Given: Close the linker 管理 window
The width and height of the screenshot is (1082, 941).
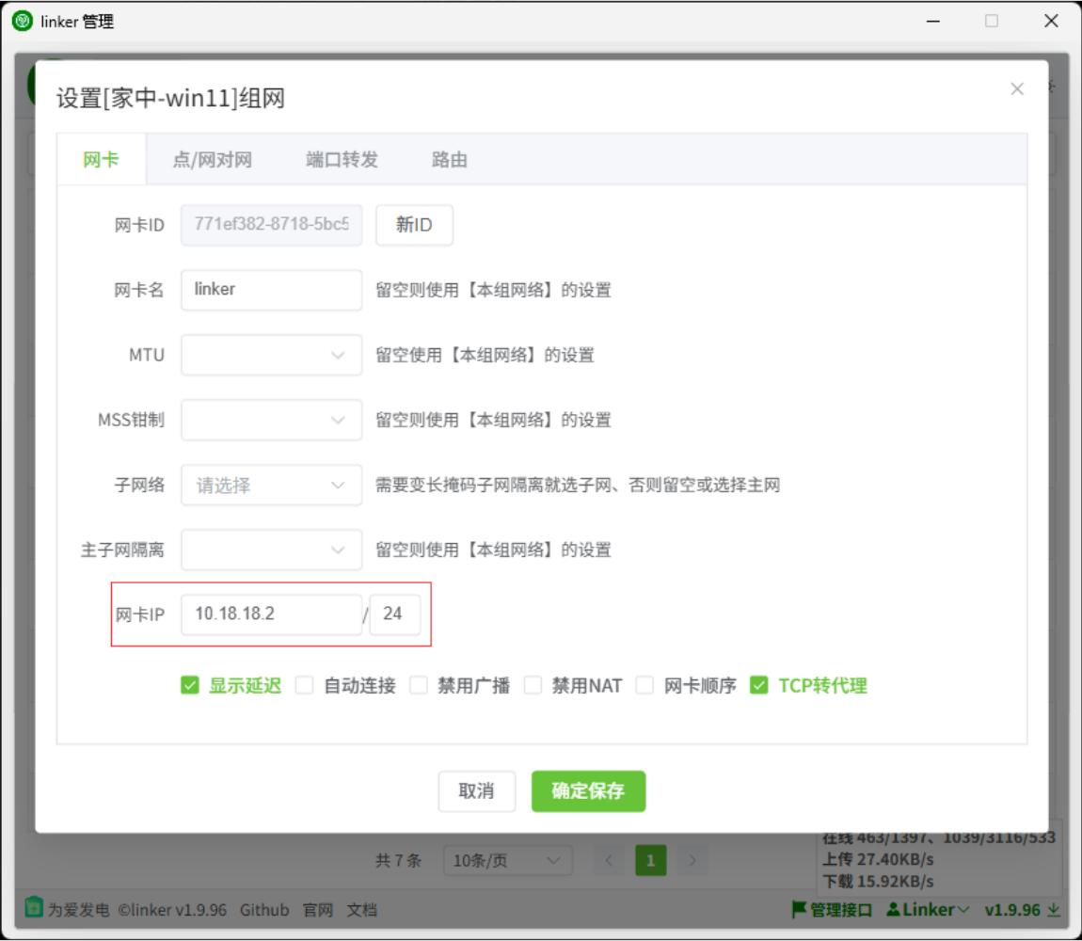Looking at the screenshot, I should click(x=1051, y=22).
